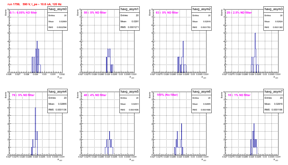Click the Events y-axis title of havg_asym3 plot
Image resolution: width=288 pixels, height=165 pixels.
coord(222,12)
